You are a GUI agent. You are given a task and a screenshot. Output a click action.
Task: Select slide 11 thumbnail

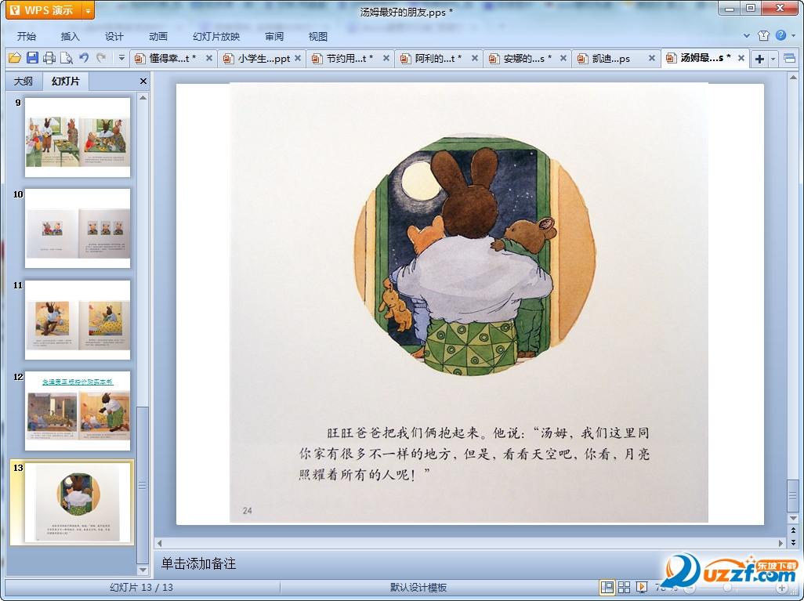click(78, 320)
